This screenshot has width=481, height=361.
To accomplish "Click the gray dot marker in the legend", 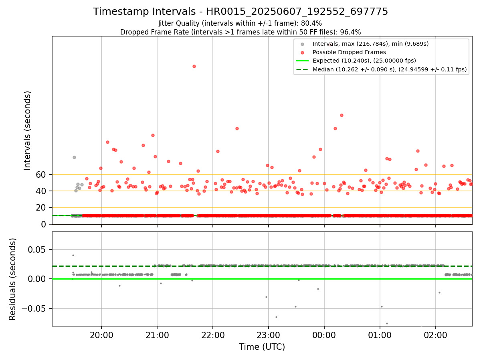I will click(302, 44).
